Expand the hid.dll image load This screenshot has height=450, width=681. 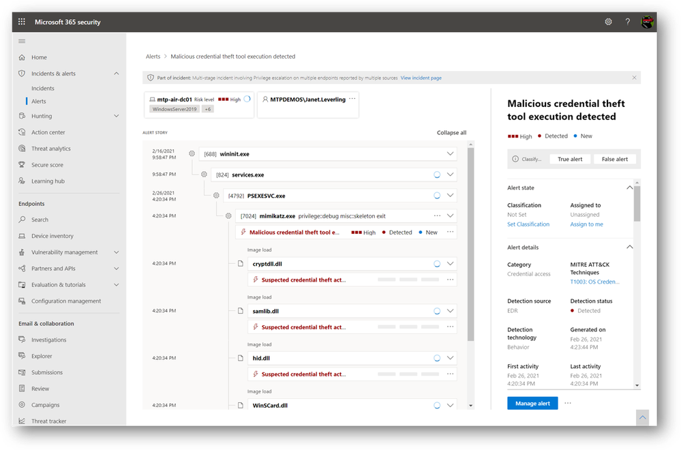(451, 359)
